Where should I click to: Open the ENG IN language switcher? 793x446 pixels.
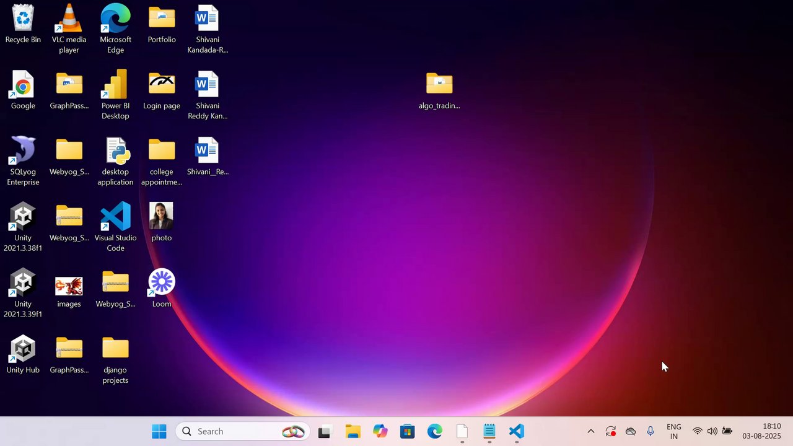click(674, 432)
